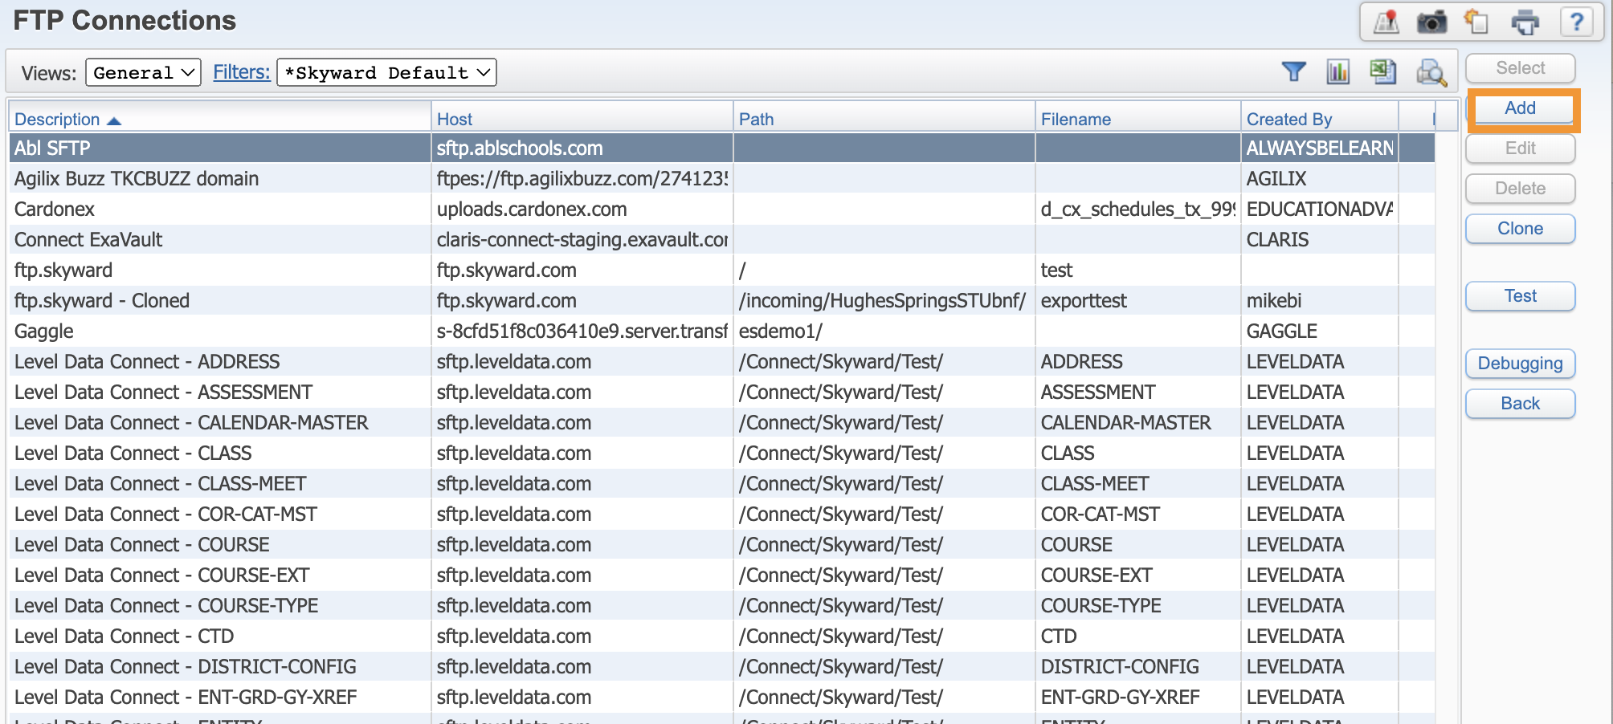Click the Clone button
This screenshot has width=1613, height=724.
coord(1520,229)
